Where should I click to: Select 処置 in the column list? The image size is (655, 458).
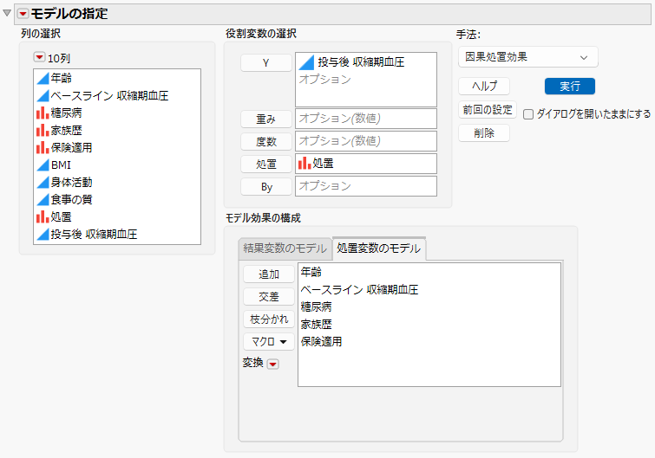(61, 216)
